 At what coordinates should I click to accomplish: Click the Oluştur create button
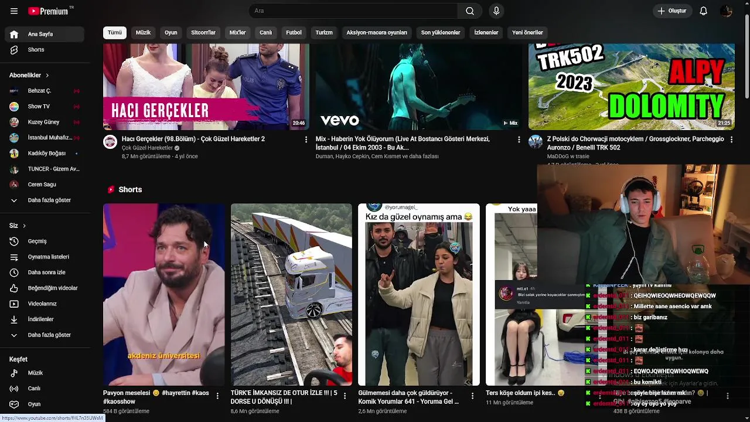click(672, 11)
